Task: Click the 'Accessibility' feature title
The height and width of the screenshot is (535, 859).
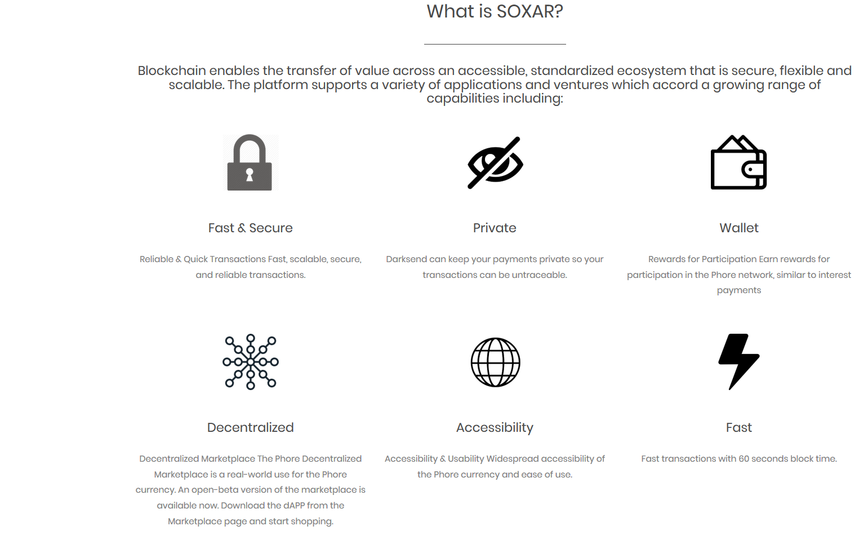Action: [495, 428]
